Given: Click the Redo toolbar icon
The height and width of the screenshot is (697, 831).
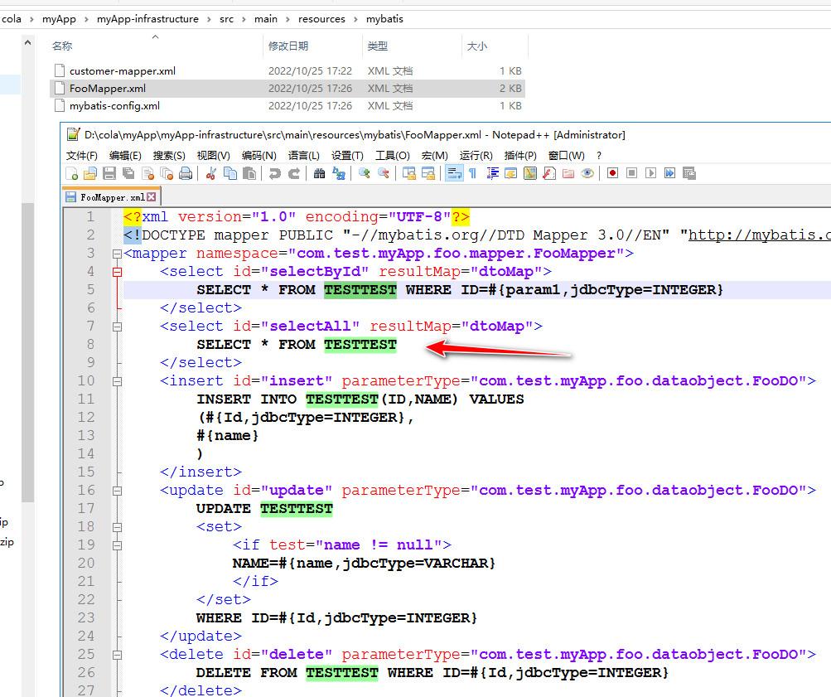Looking at the screenshot, I should pyautogui.click(x=293, y=173).
